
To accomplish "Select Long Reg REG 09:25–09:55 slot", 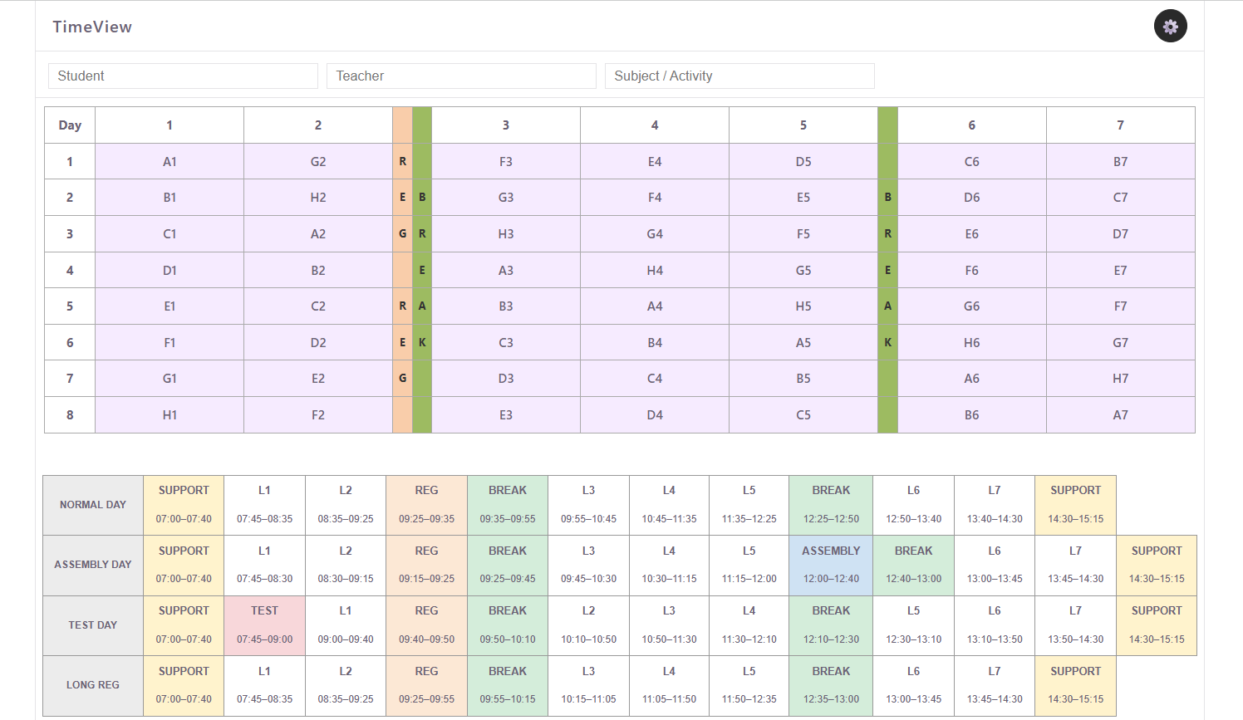I will point(426,685).
